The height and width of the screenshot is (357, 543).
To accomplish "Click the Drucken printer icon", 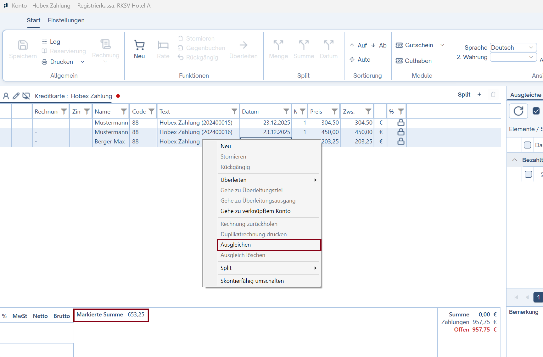I will click(x=44, y=62).
